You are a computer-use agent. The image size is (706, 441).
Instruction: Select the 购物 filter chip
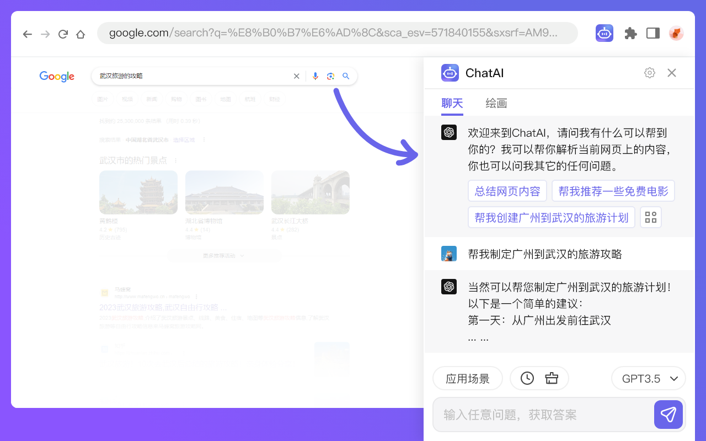[176, 99]
